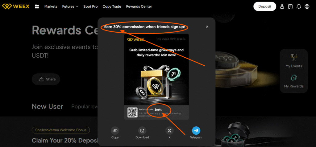This screenshot has height=147, width=316.
Task: Open Copy Trade page
Action: [112, 6]
